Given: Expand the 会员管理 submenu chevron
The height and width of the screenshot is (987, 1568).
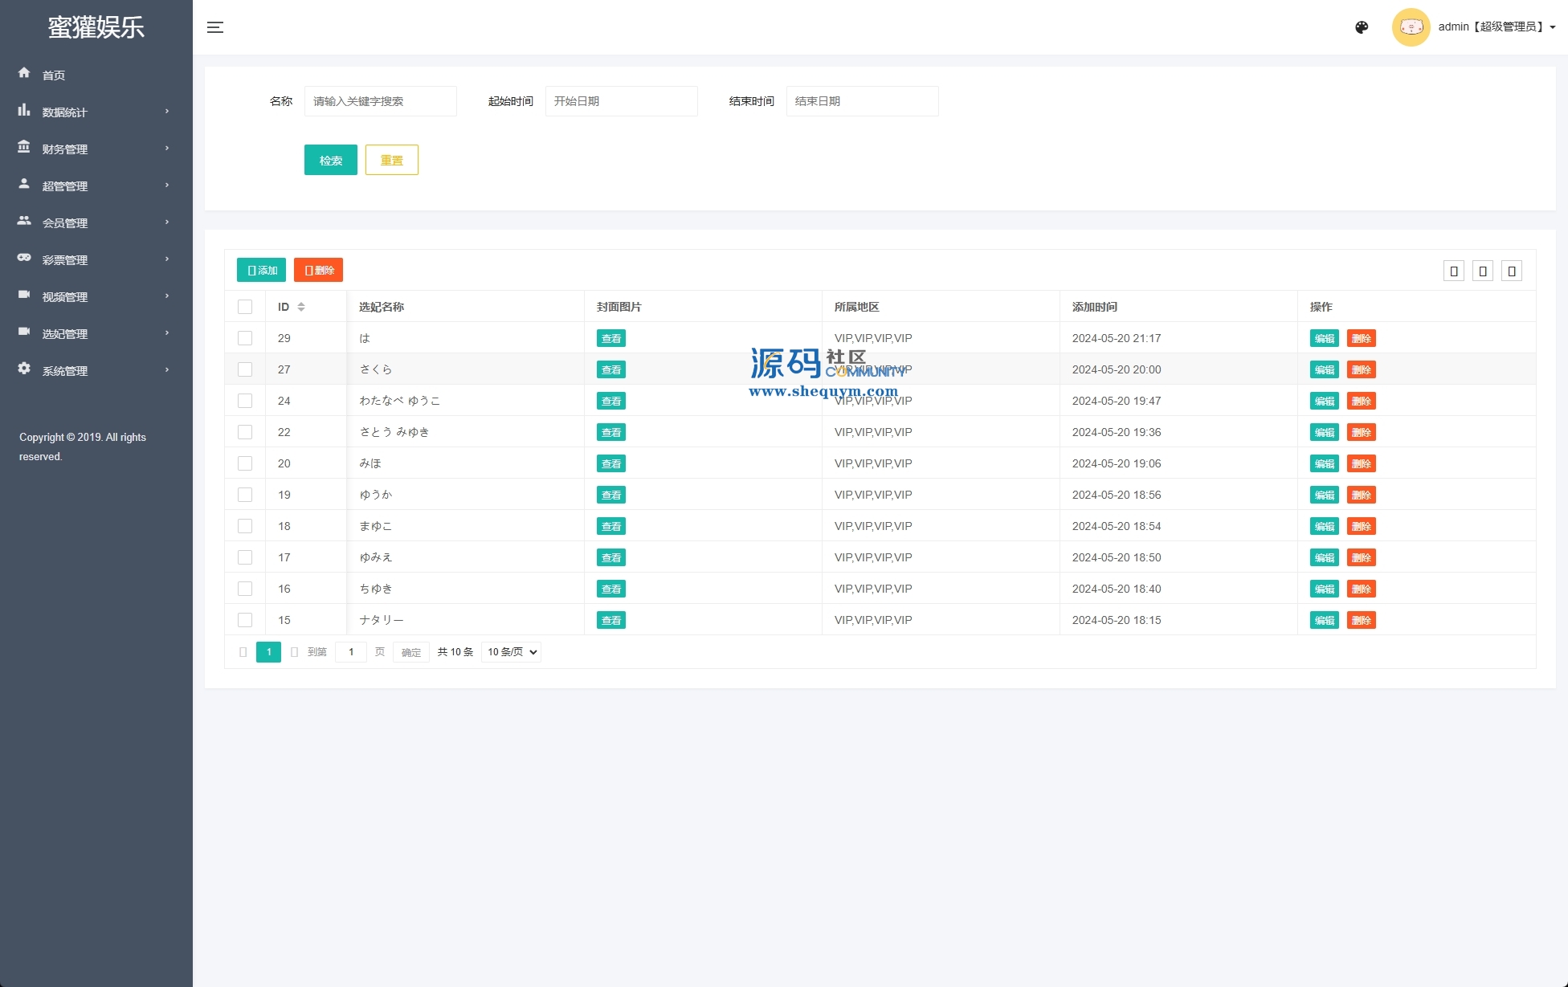Looking at the screenshot, I should click(x=167, y=222).
